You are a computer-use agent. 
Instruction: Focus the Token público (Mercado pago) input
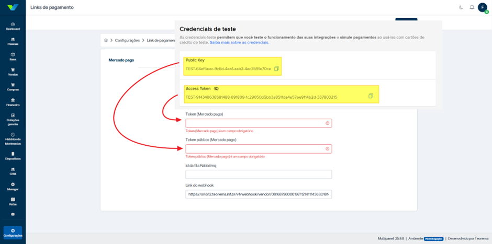[259, 149]
